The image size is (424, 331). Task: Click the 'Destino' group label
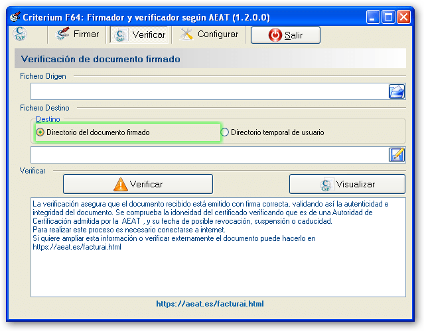48,119
